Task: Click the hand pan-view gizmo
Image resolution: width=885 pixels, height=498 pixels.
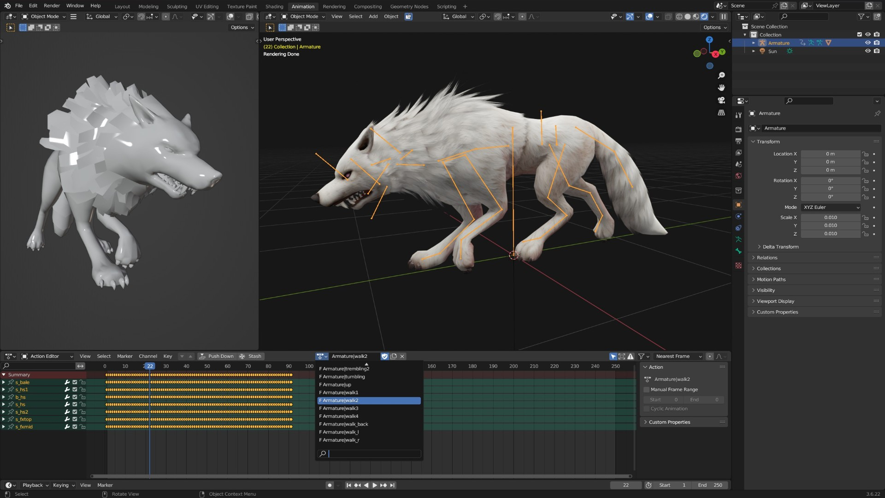Action: pyautogui.click(x=721, y=88)
